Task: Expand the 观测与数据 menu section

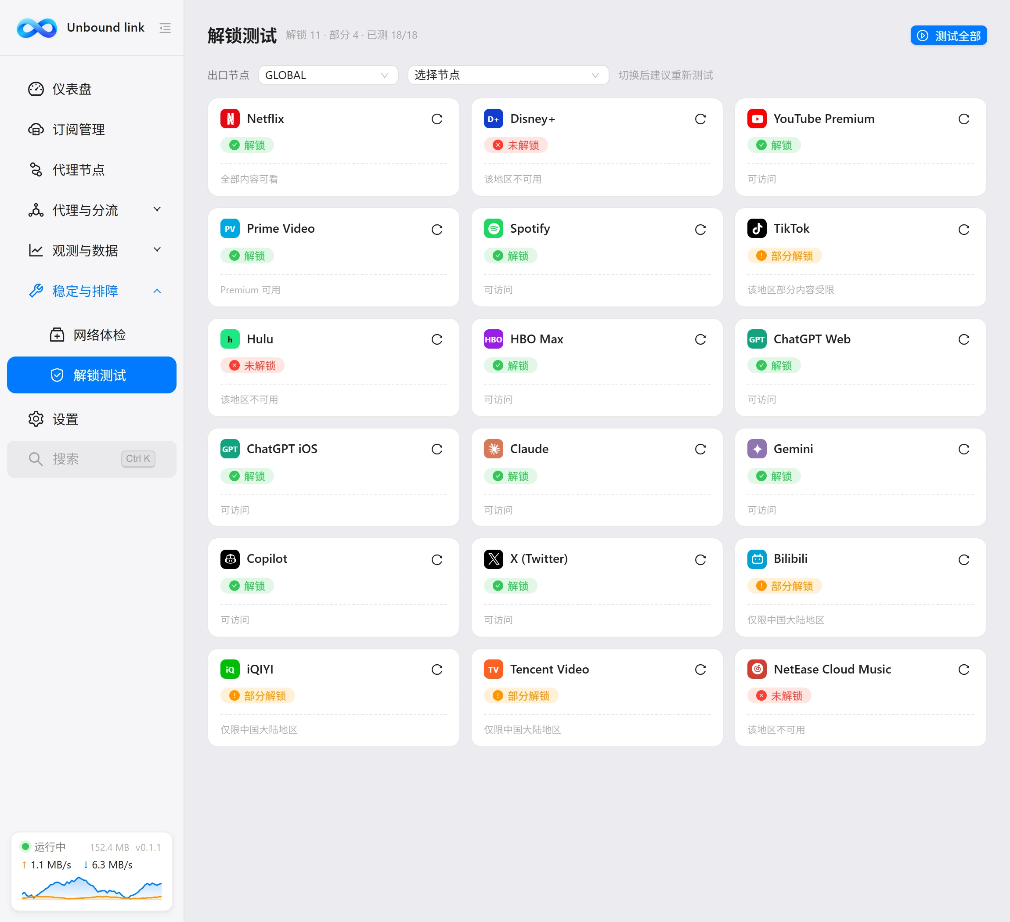Action: coord(92,250)
